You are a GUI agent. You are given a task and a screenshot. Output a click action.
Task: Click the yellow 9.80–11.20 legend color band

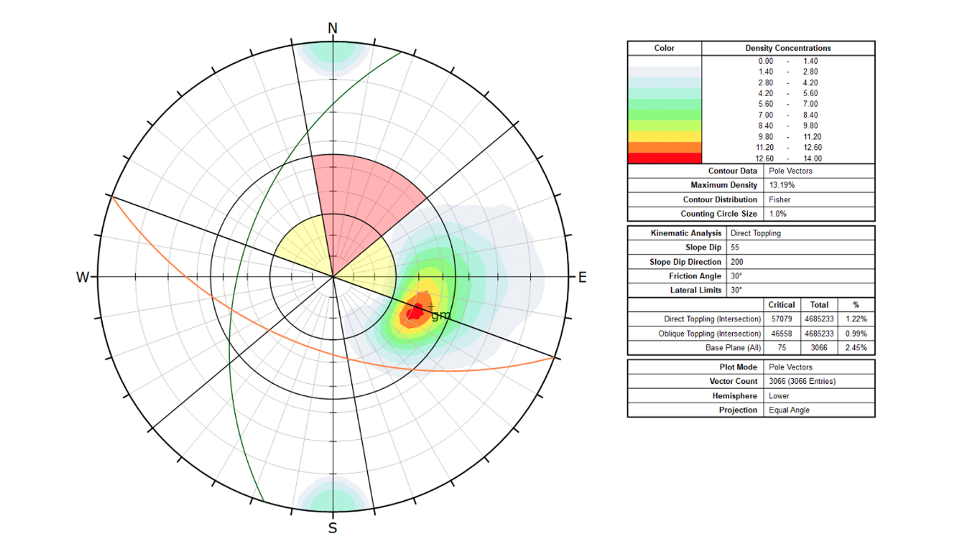pos(664,137)
